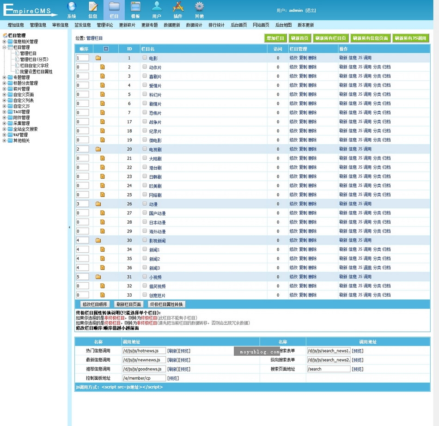Viewport: 439px width, 426px height.
Task: Click the document icon in the 欧美剧 row
Action: pyautogui.click(x=103, y=186)
